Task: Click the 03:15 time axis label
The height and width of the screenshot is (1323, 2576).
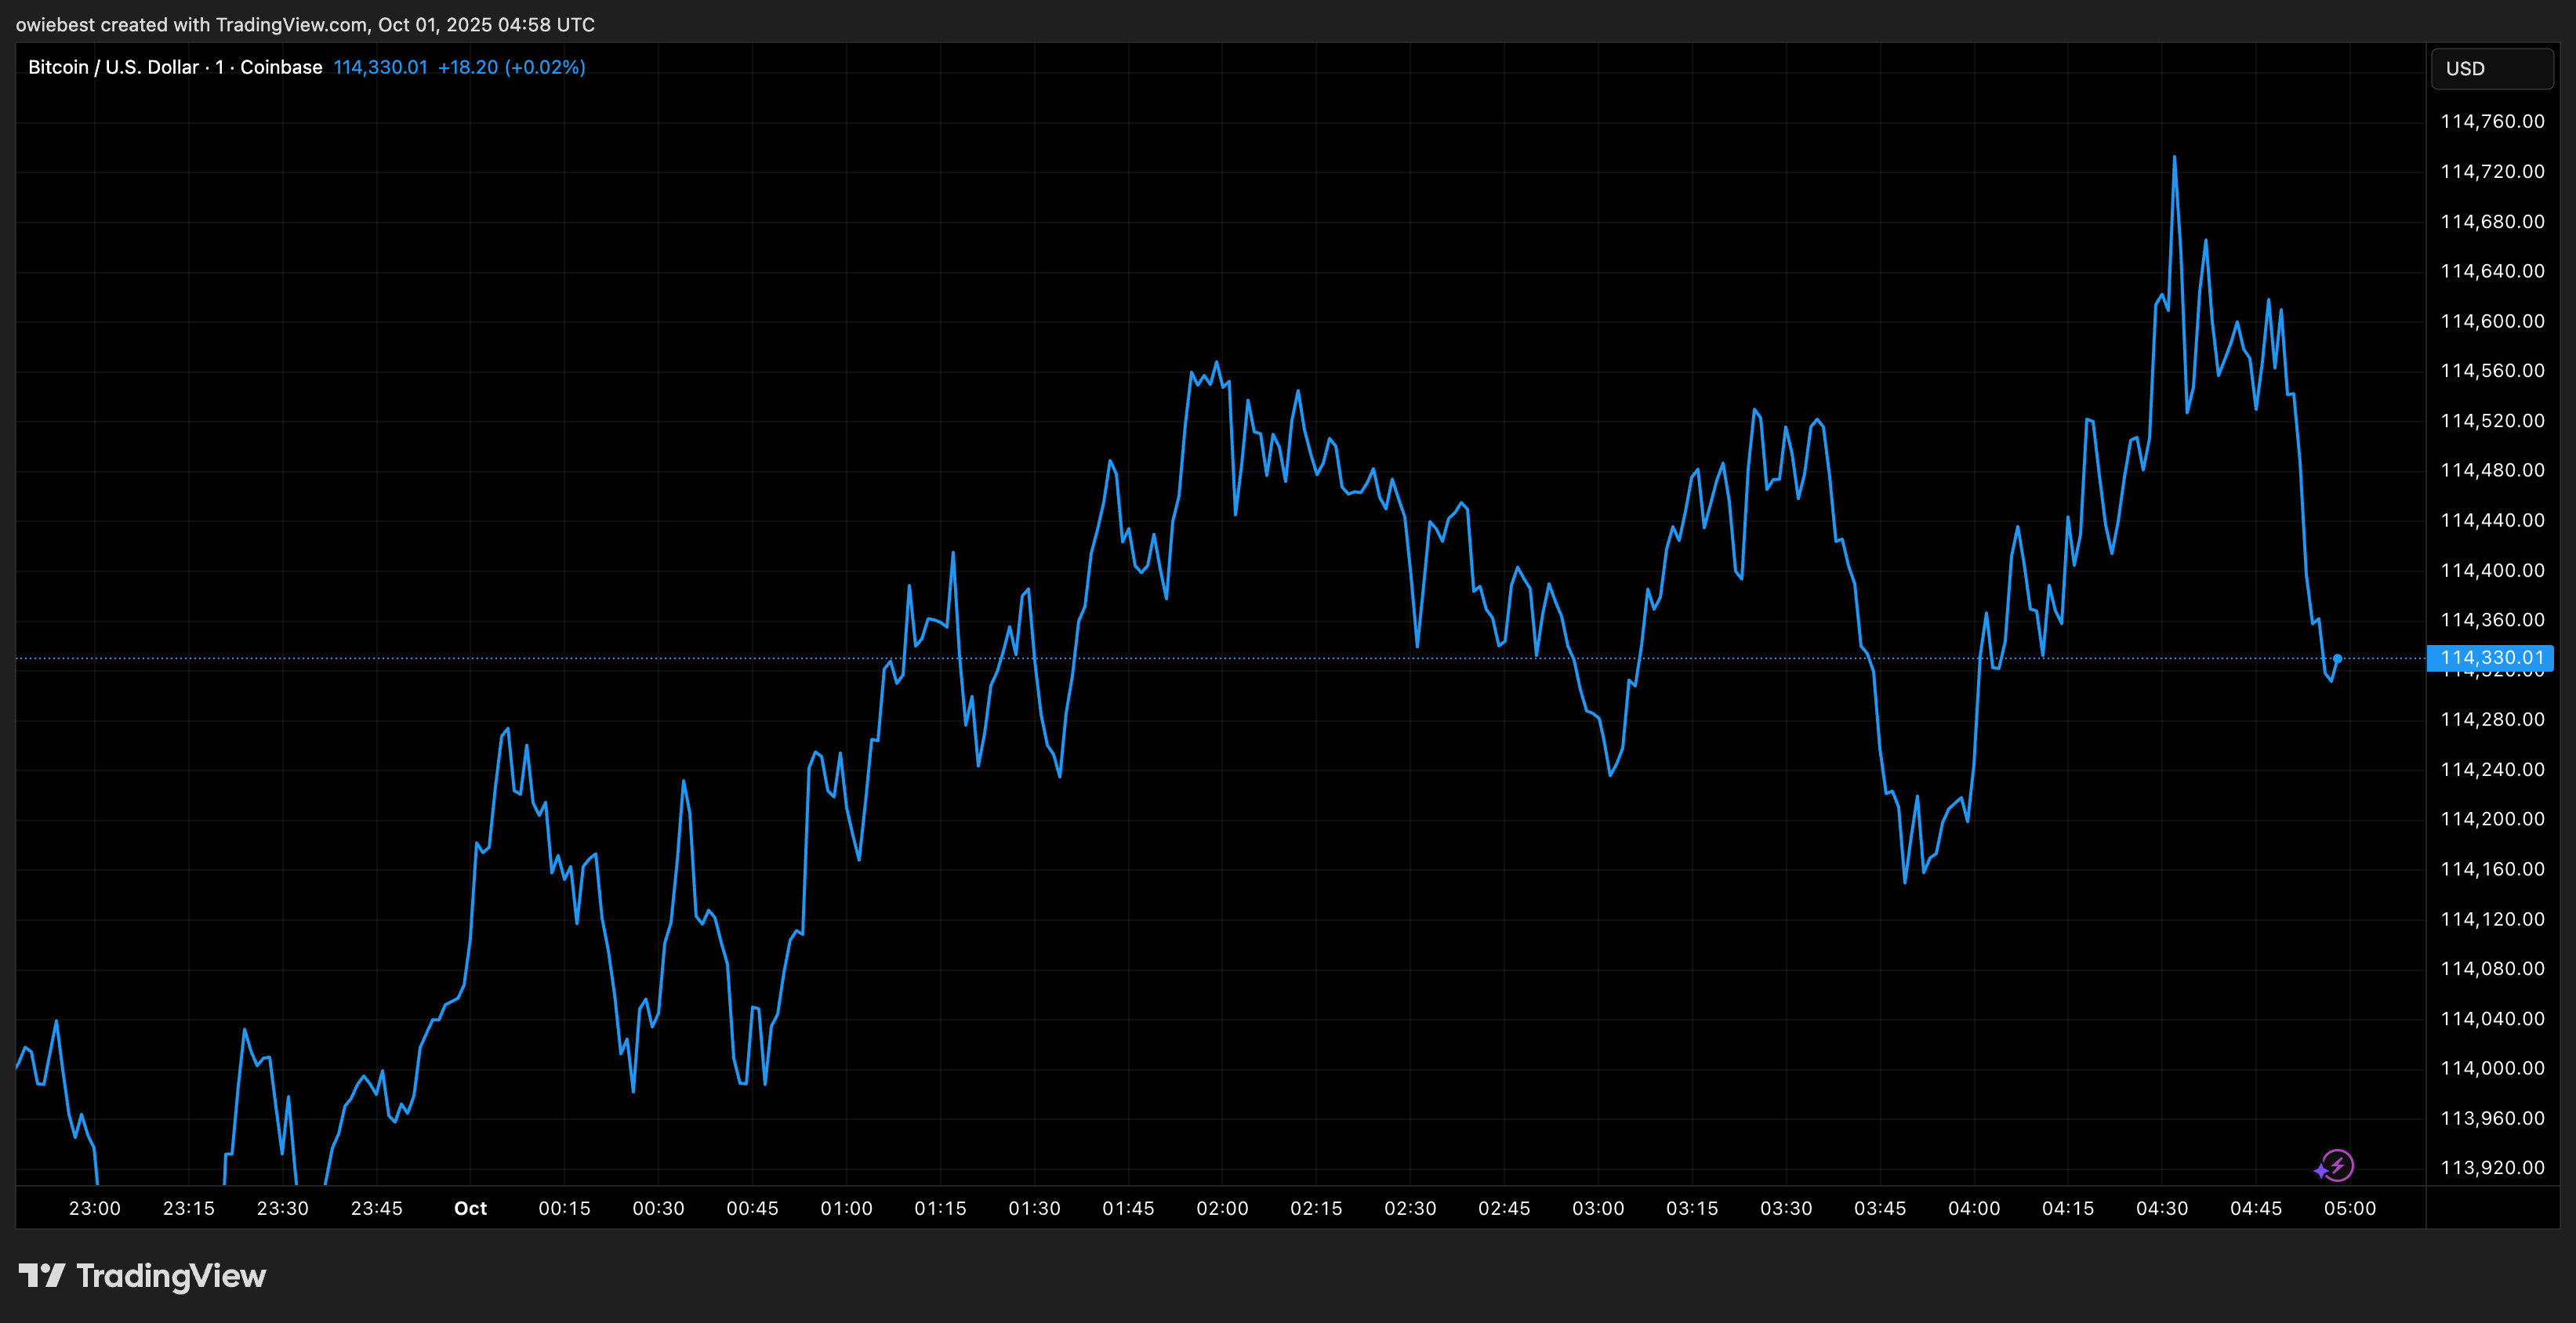Action: pyautogui.click(x=1692, y=1208)
